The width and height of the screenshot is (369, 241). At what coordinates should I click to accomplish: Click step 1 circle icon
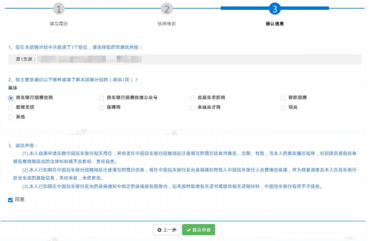(x=59, y=9)
